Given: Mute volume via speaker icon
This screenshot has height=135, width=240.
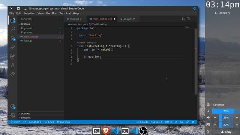Looking at the screenshot, I should [208, 117].
